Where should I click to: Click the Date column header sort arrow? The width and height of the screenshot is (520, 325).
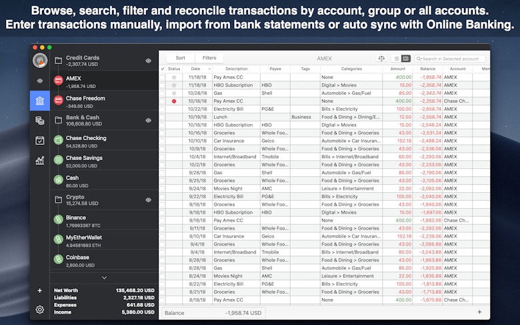click(x=209, y=69)
